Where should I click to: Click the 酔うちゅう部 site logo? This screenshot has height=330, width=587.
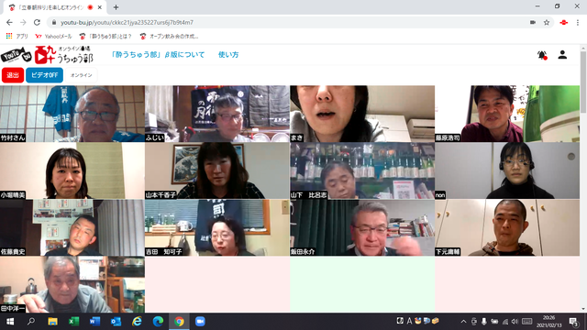(x=63, y=55)
